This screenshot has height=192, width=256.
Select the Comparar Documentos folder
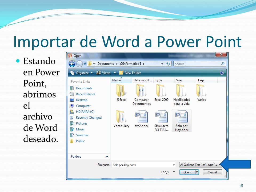pos(141,95)
